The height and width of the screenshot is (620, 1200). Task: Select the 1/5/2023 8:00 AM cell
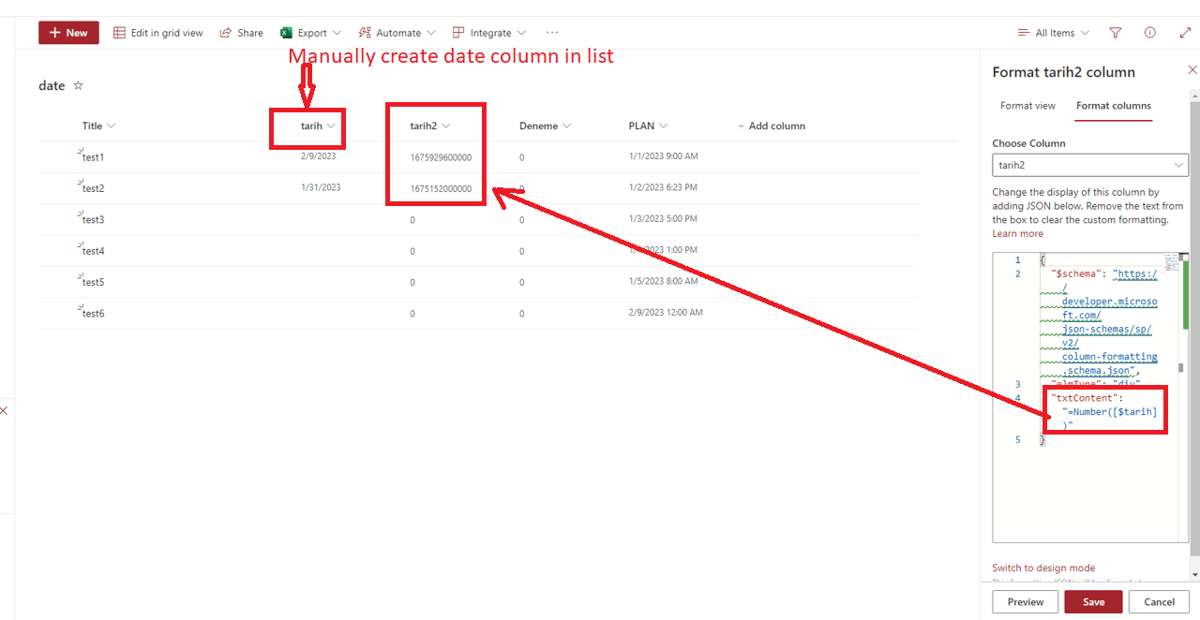pos(663,281)
